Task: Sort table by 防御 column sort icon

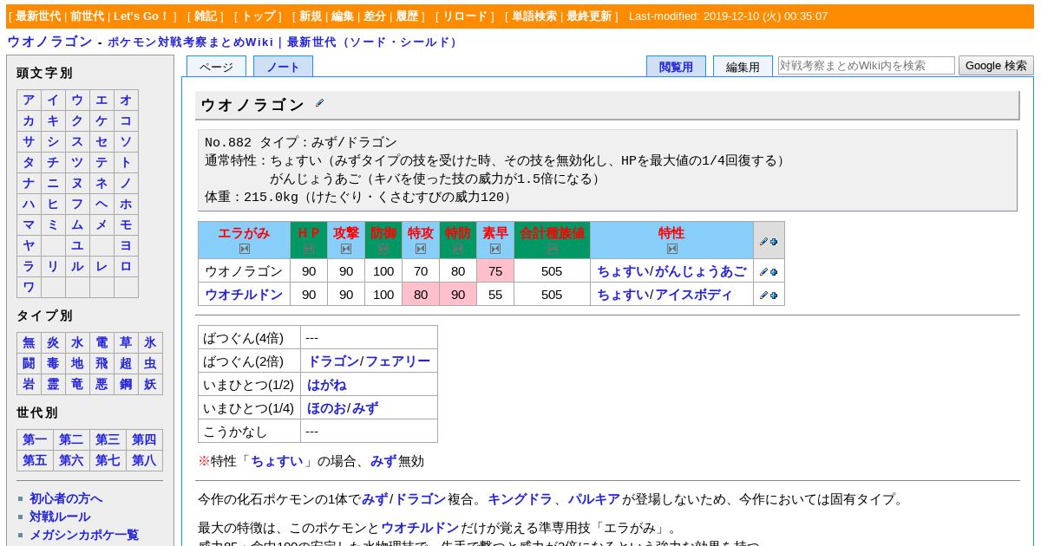Action: point(383,249)
